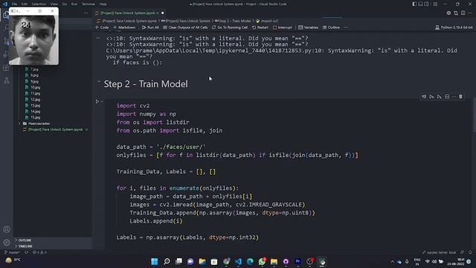The height and width of the screenshot is (268, 476).
Task: Click master branch in status bar
Action: point(12,252)
